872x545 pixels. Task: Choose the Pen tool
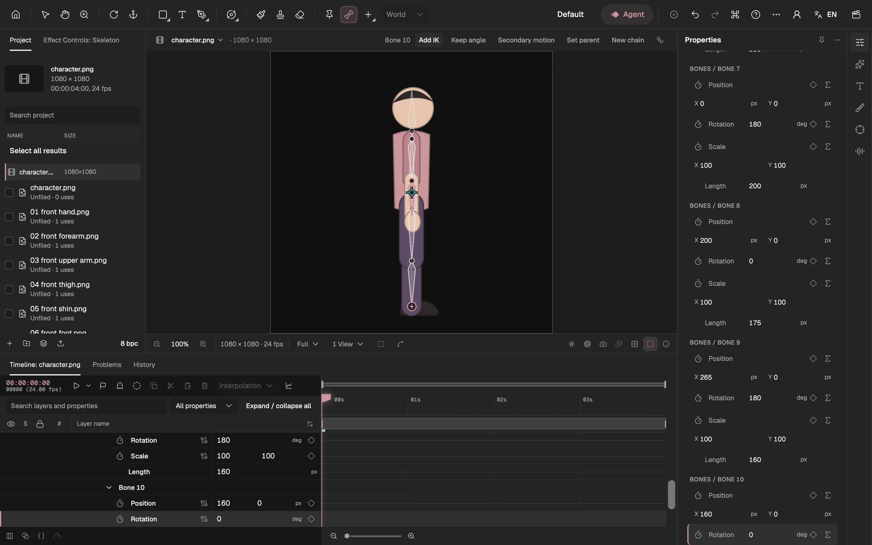202,15
